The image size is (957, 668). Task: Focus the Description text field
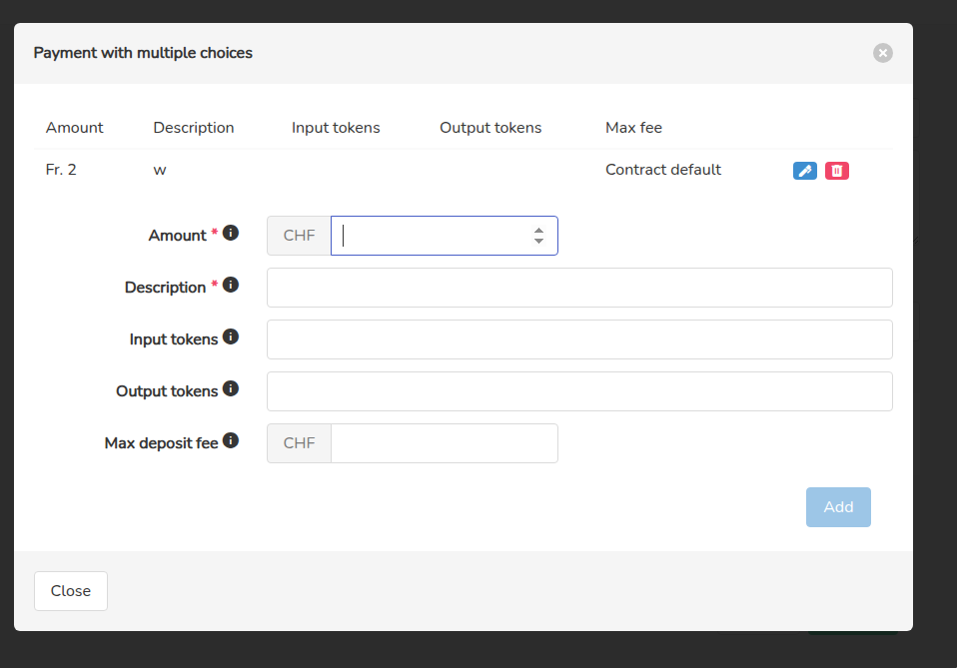(x=579, y=288)
